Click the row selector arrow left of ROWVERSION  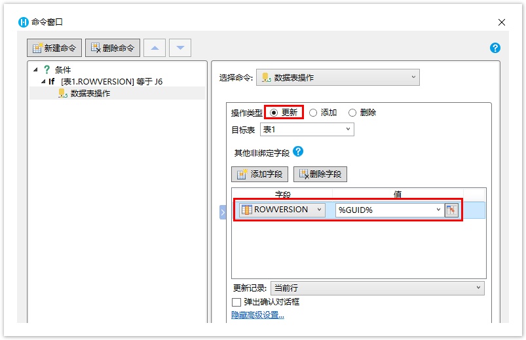(x=223, y=212)
